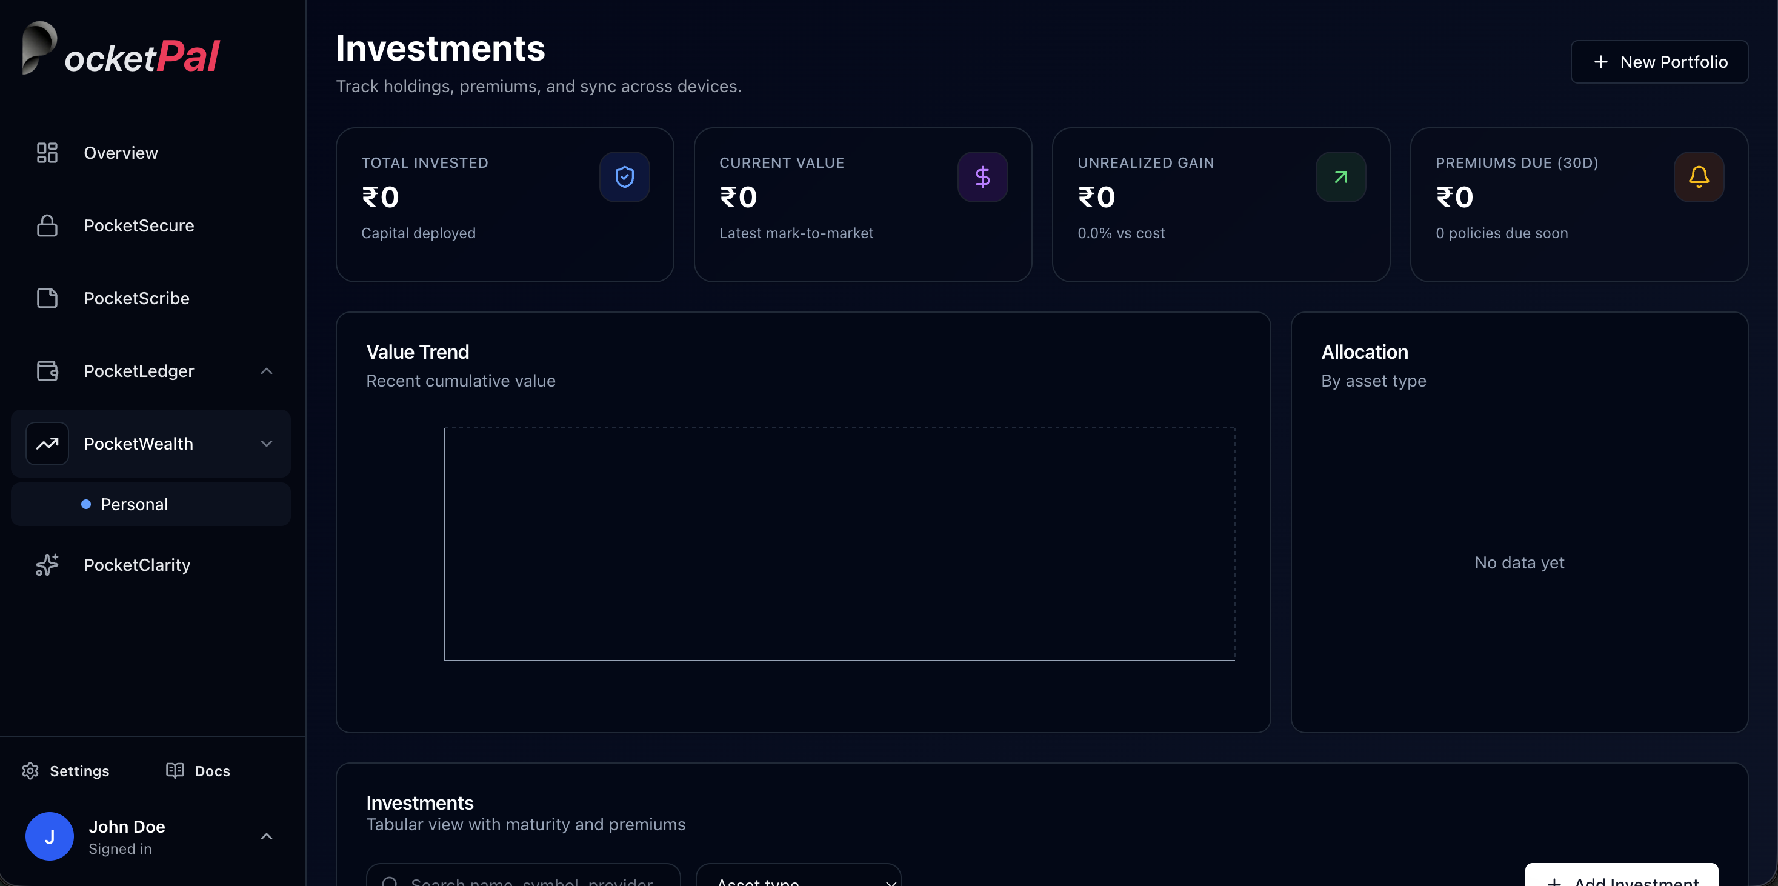The width and height of the screenshot is (1778, 886).
Task: Click the PocketWealth trending-up icon
Action: [x=47, y=444]
